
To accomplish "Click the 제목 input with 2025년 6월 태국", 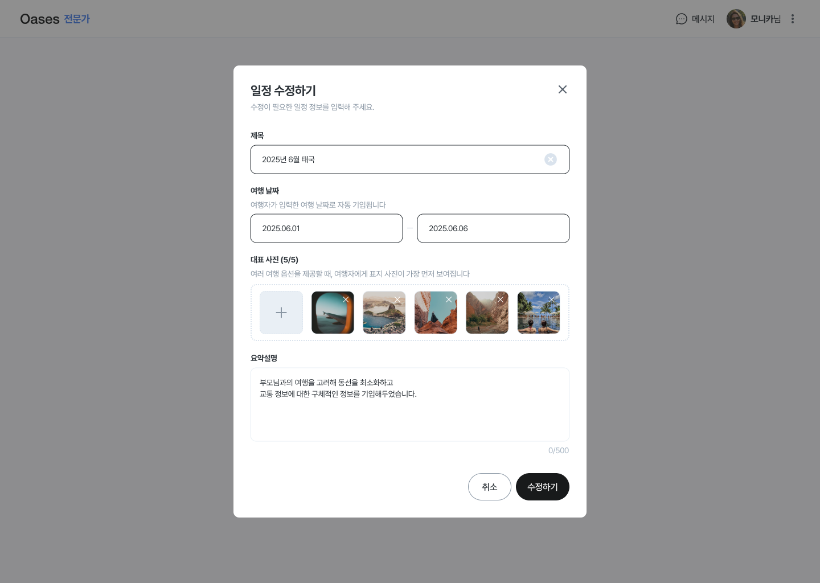I will click(410, 159).
